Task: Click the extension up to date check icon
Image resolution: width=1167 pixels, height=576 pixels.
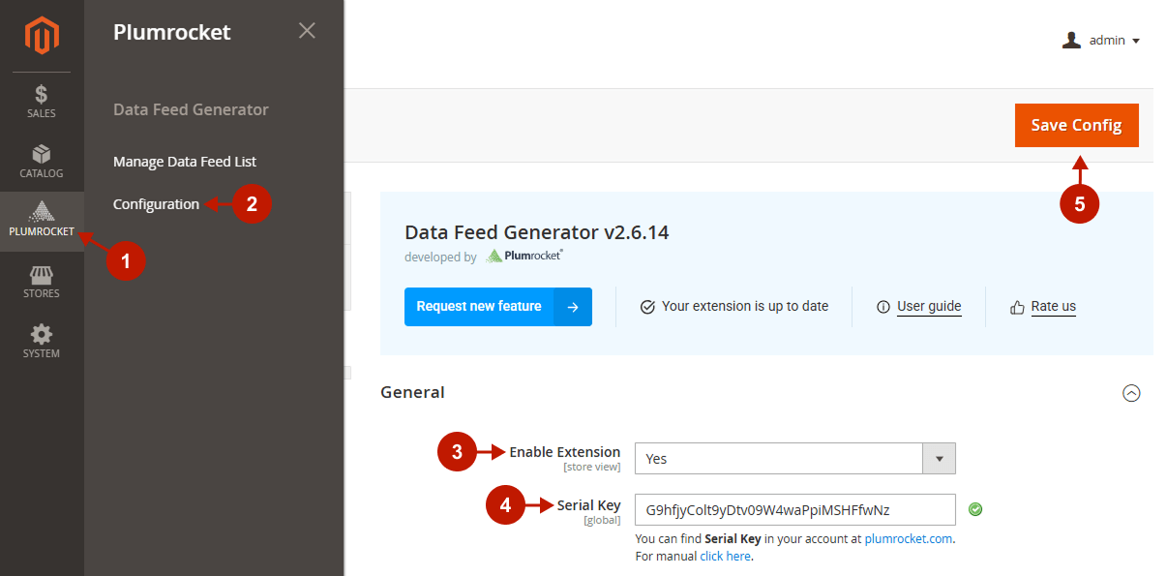Action: click(647, 307)
